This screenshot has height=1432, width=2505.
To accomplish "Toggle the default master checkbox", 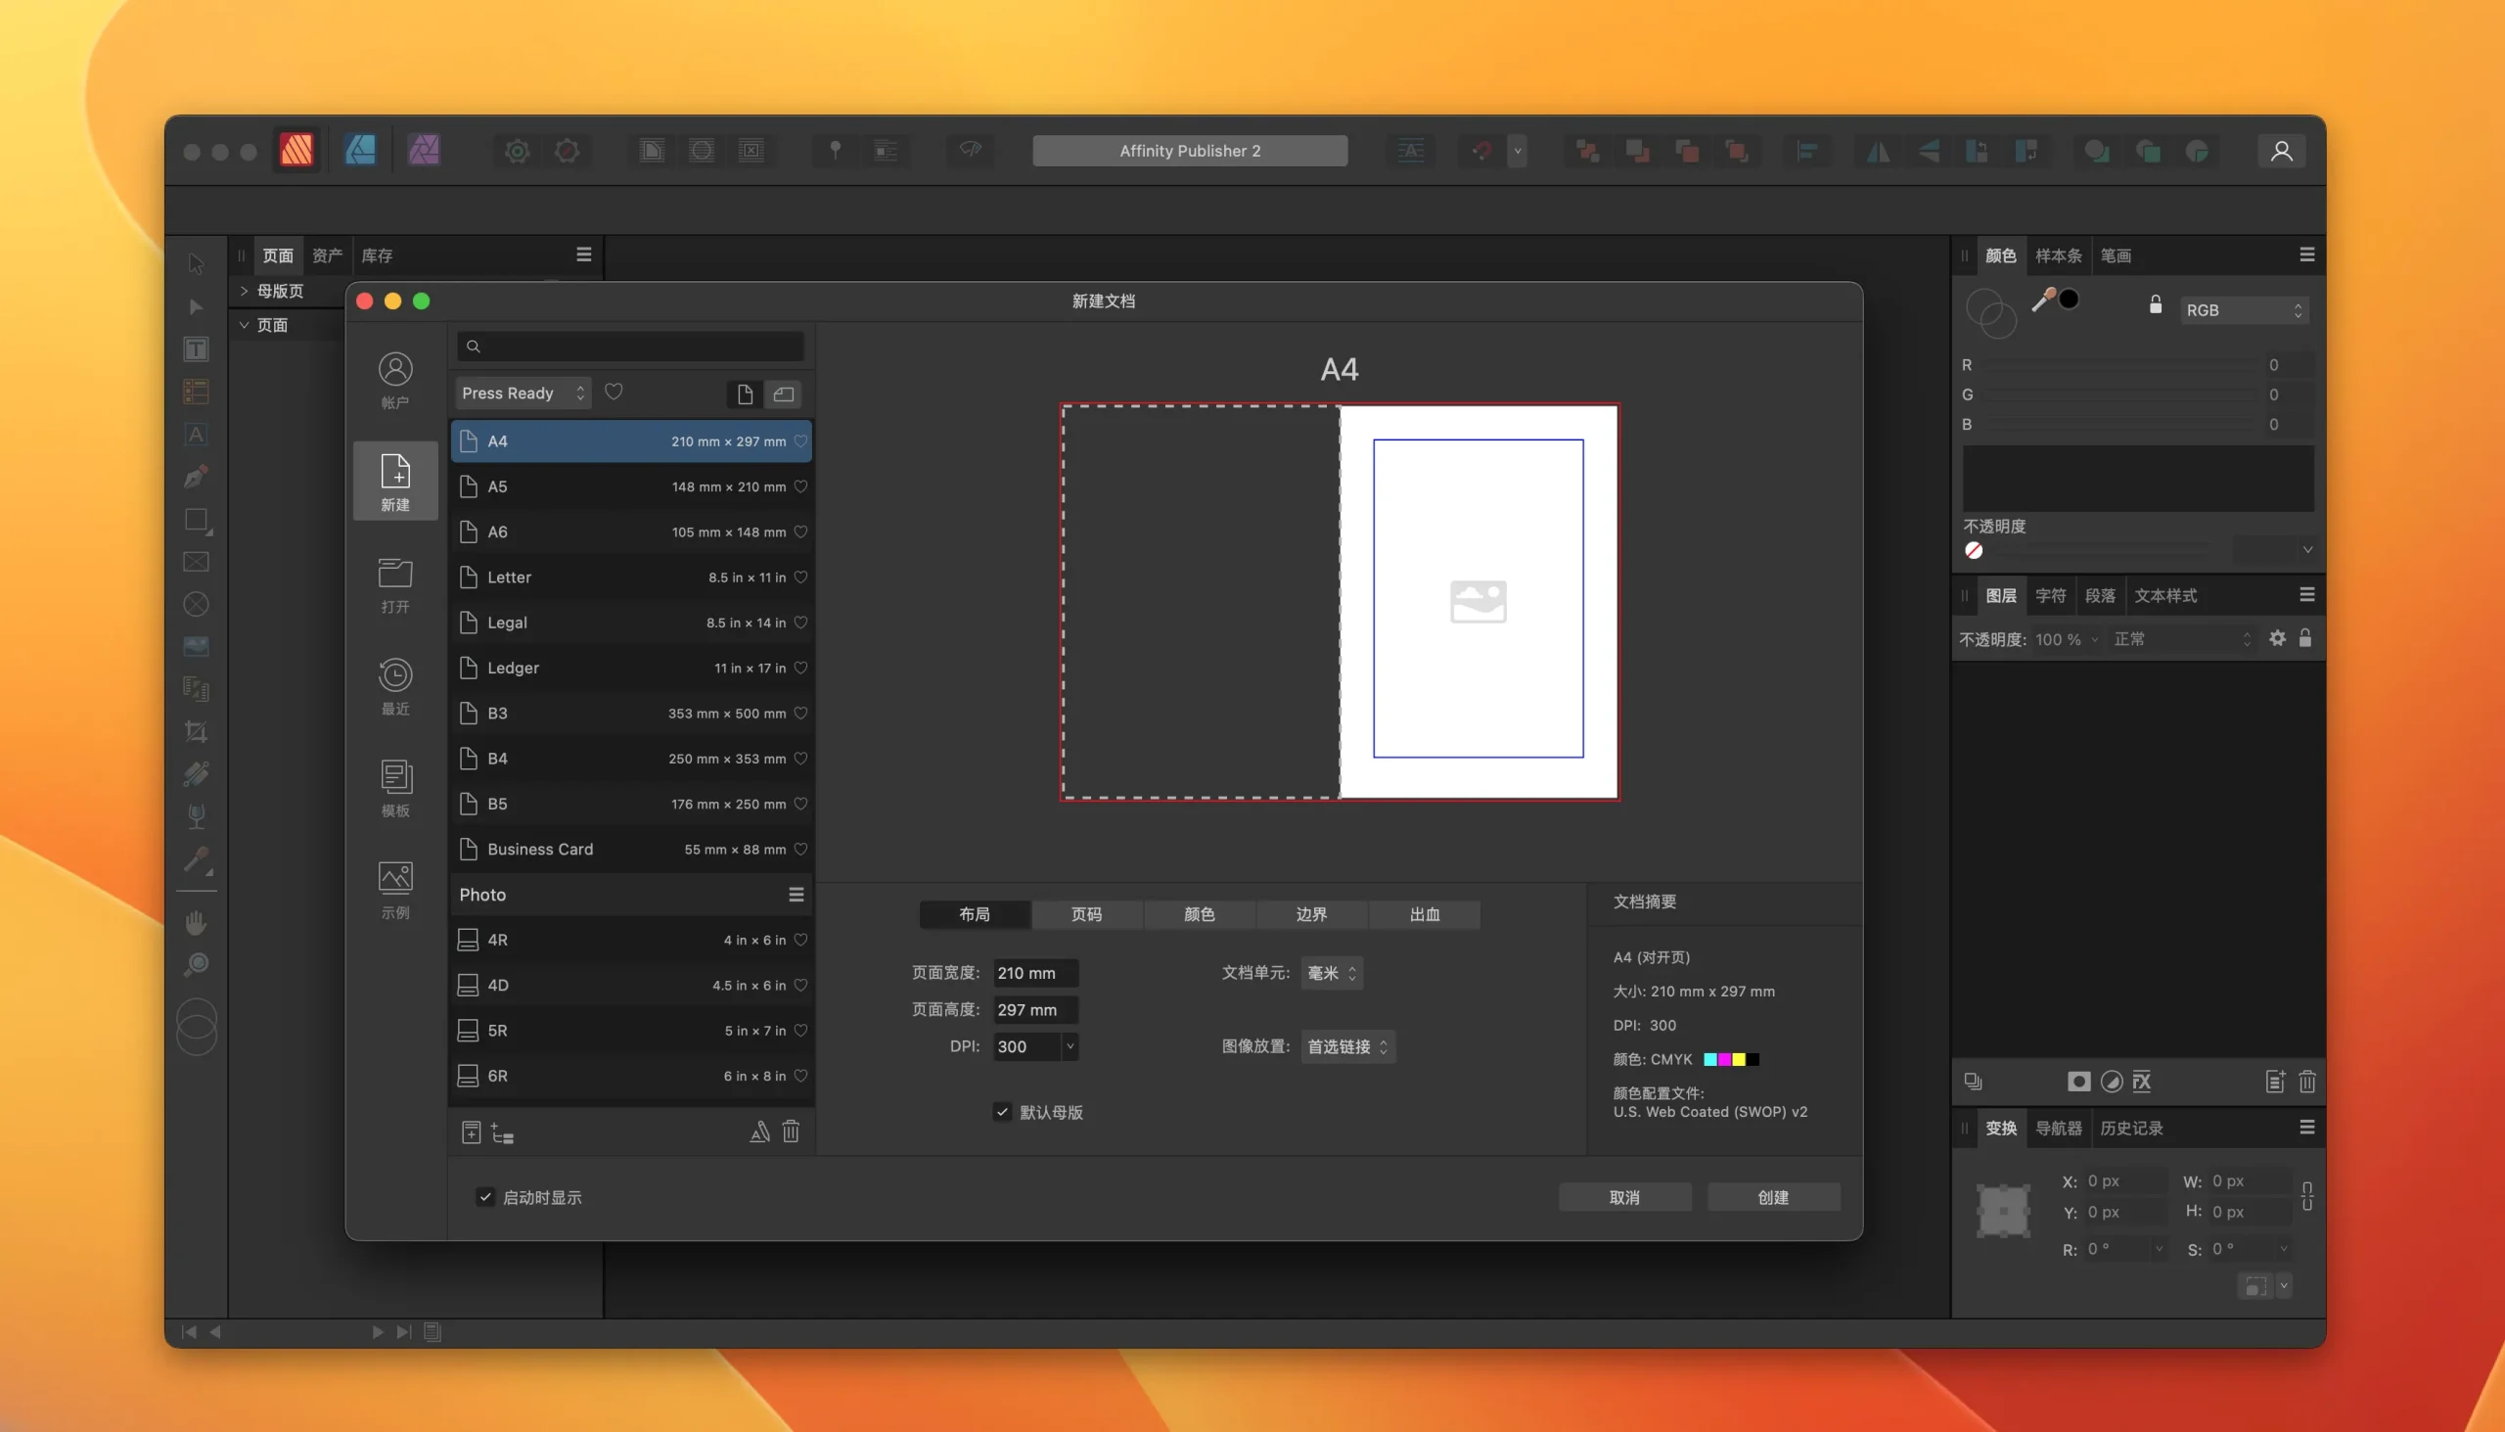I will tap(1002, 1112).
